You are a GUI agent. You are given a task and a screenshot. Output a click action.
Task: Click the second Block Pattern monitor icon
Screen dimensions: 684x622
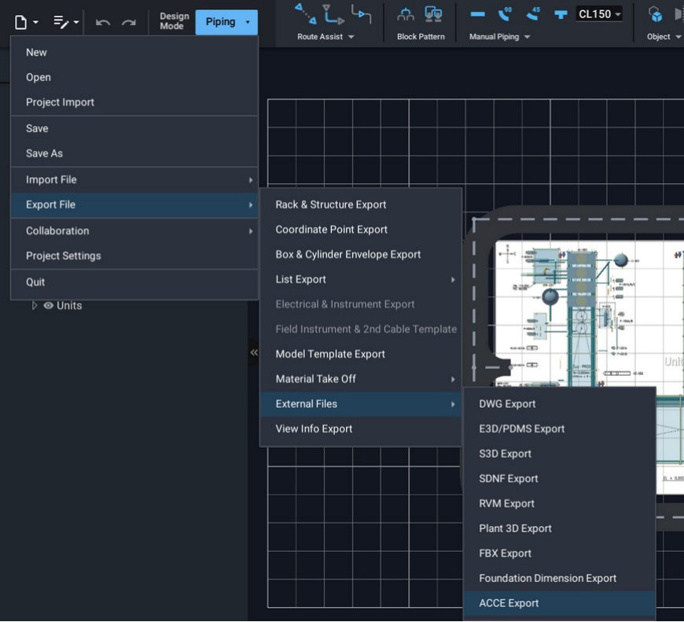[x=433, y=14]
